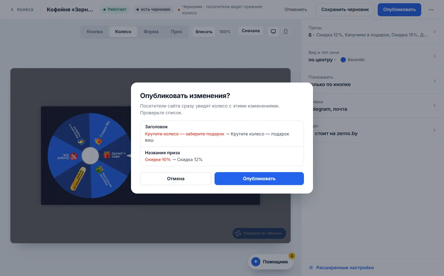The height and width of the screenshot is (276, 444).
Task: Click the Вписать zoom-fit button
Action: [x=204, y=32]
